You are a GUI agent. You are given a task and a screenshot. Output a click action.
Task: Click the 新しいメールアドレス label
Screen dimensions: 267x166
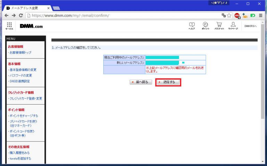click(x=130, y=63)
